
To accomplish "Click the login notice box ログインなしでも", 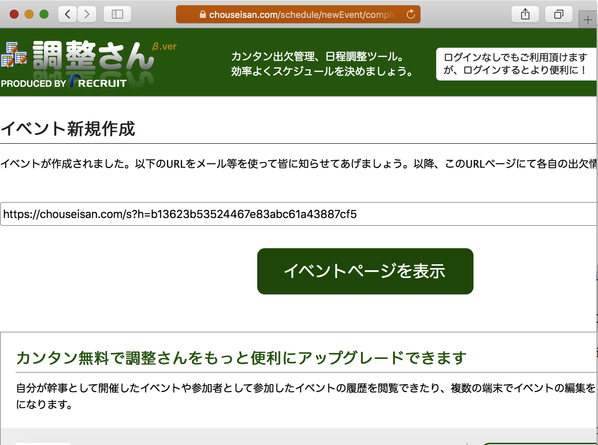I will point(516,64).
